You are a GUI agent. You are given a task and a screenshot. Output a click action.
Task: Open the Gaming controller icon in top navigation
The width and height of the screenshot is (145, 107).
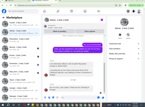[99, 11]
